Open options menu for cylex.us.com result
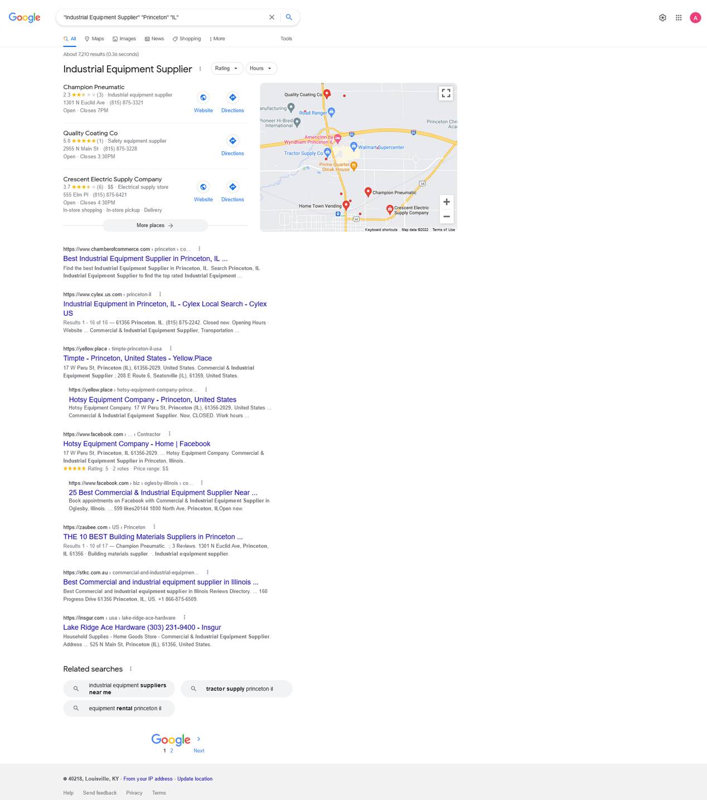 click(x=160, y=294)
